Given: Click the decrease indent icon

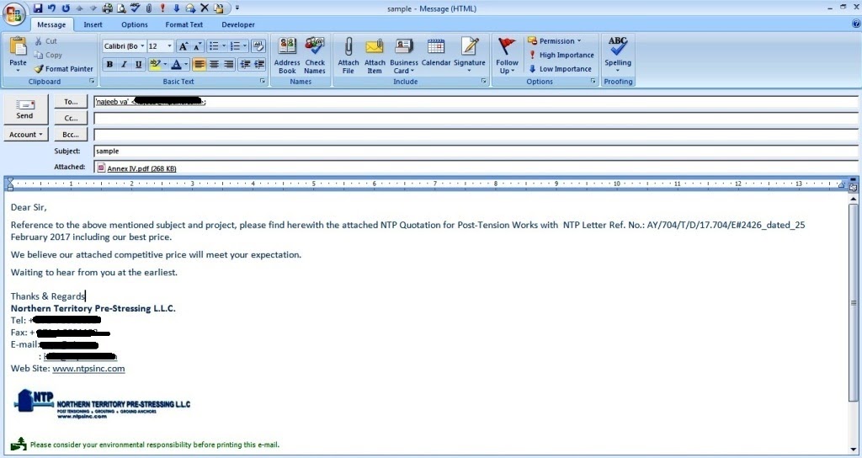Looking at the screenshot, I should 245,64.
